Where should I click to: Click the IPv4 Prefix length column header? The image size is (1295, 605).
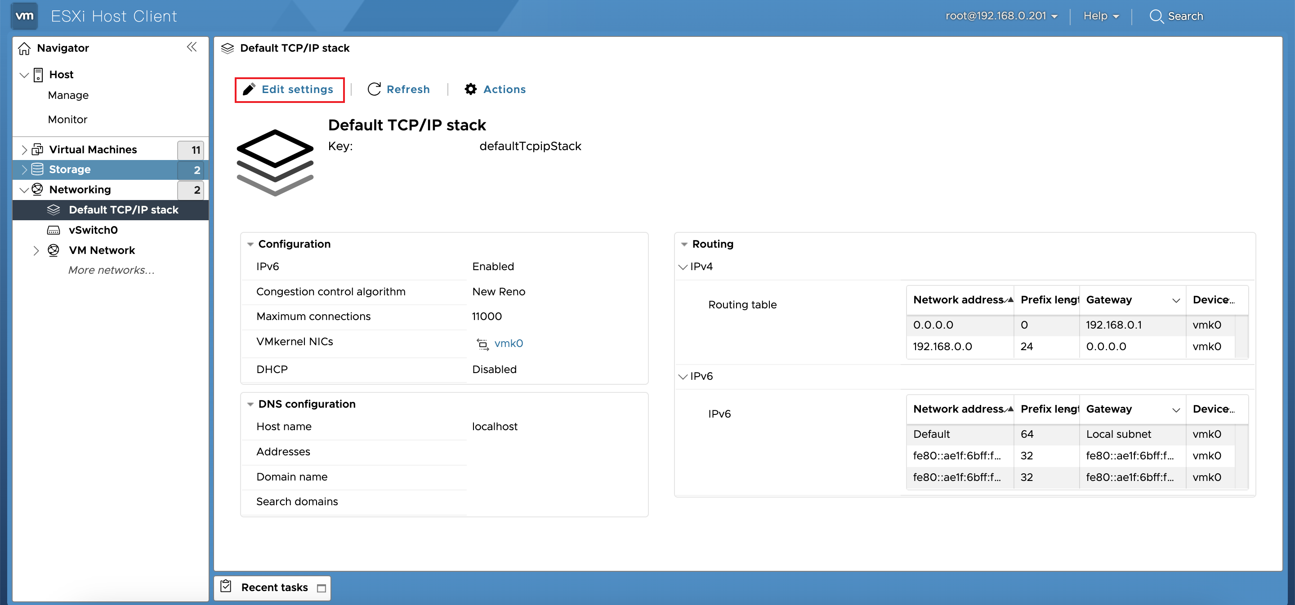[1047, 300]
